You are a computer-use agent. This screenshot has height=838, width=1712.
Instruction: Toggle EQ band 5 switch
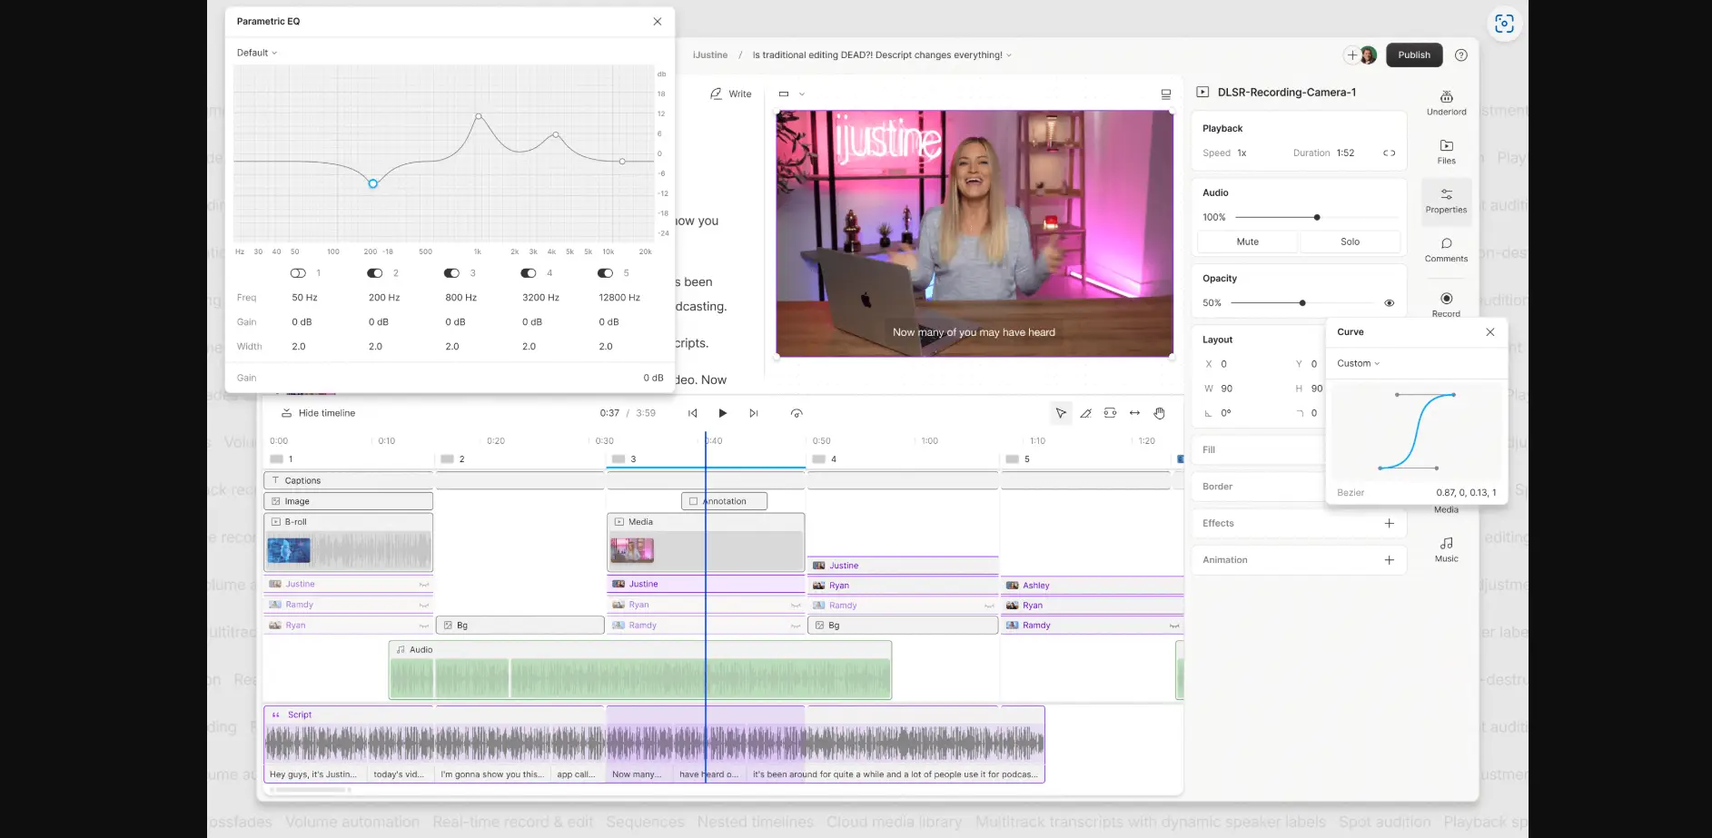[x=605, y=273]
